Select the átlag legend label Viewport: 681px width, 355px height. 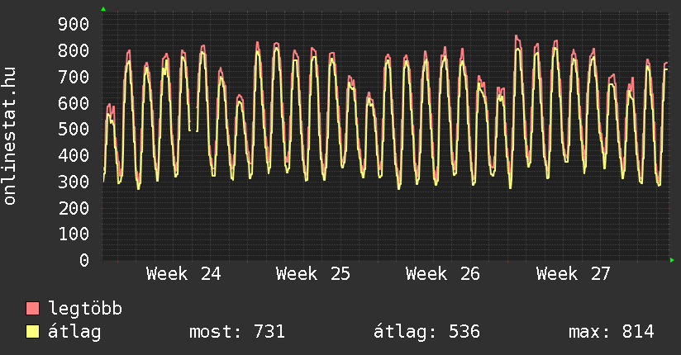pos(74,332)
